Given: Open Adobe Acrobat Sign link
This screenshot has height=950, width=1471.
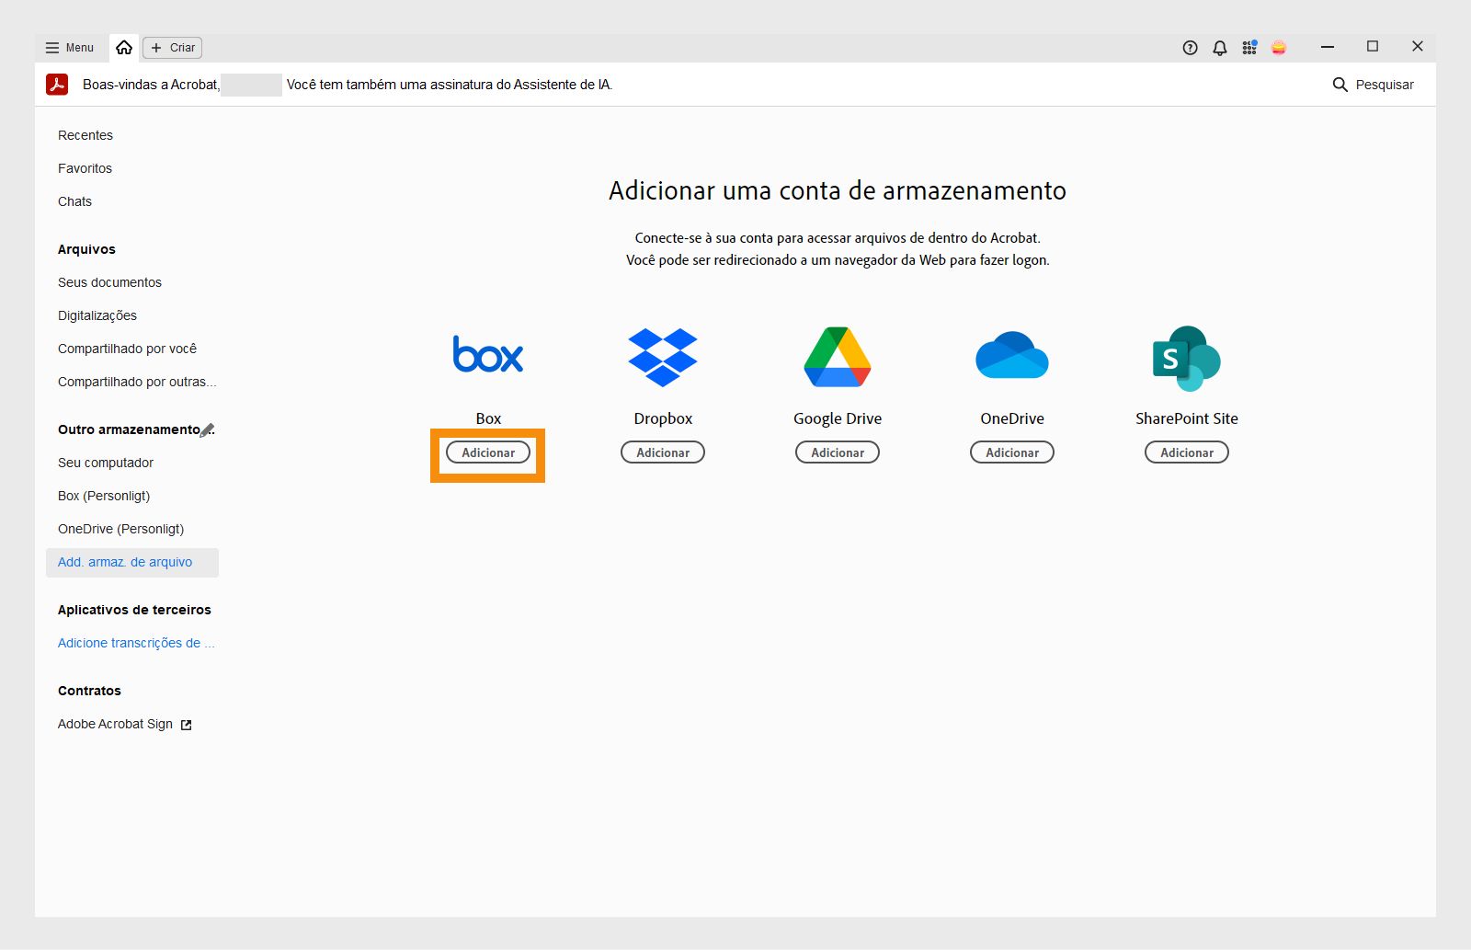Looking at the screenshot, I should [x=114, y=724].
